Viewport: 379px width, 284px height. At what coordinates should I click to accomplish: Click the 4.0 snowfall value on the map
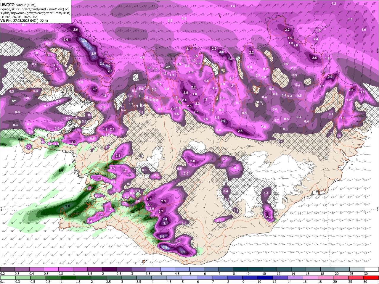point(108,66)
